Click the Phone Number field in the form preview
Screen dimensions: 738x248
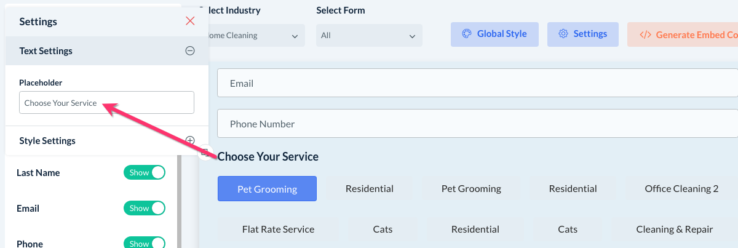click(477, 124)
